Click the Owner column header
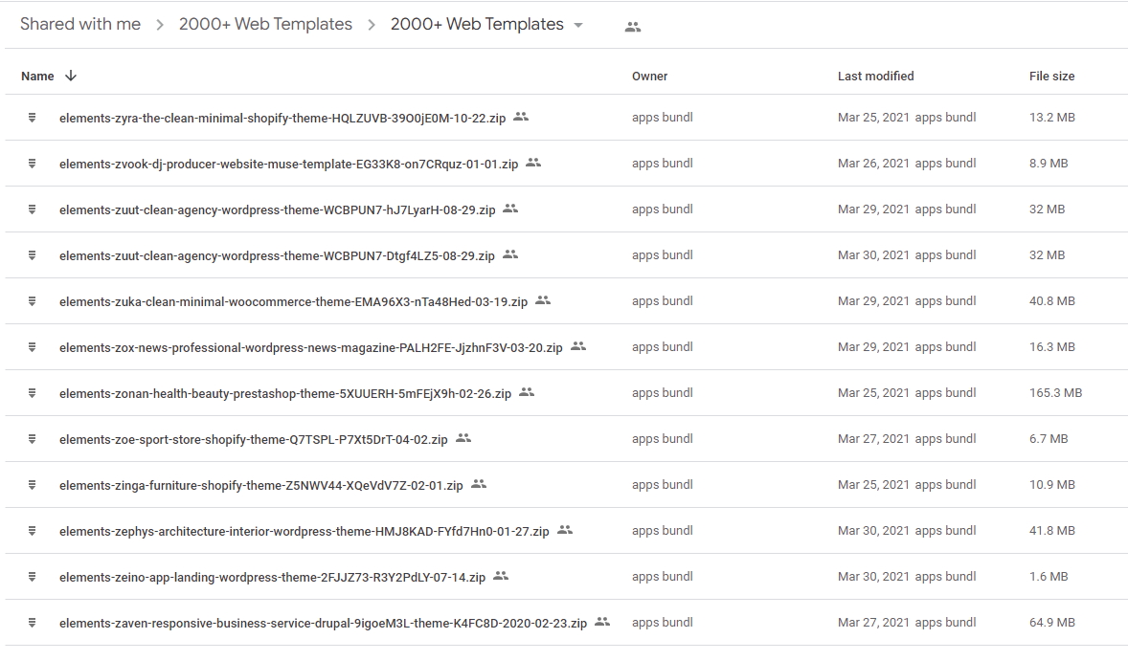Screen dimensions: 1128x661 coord(649,77)
